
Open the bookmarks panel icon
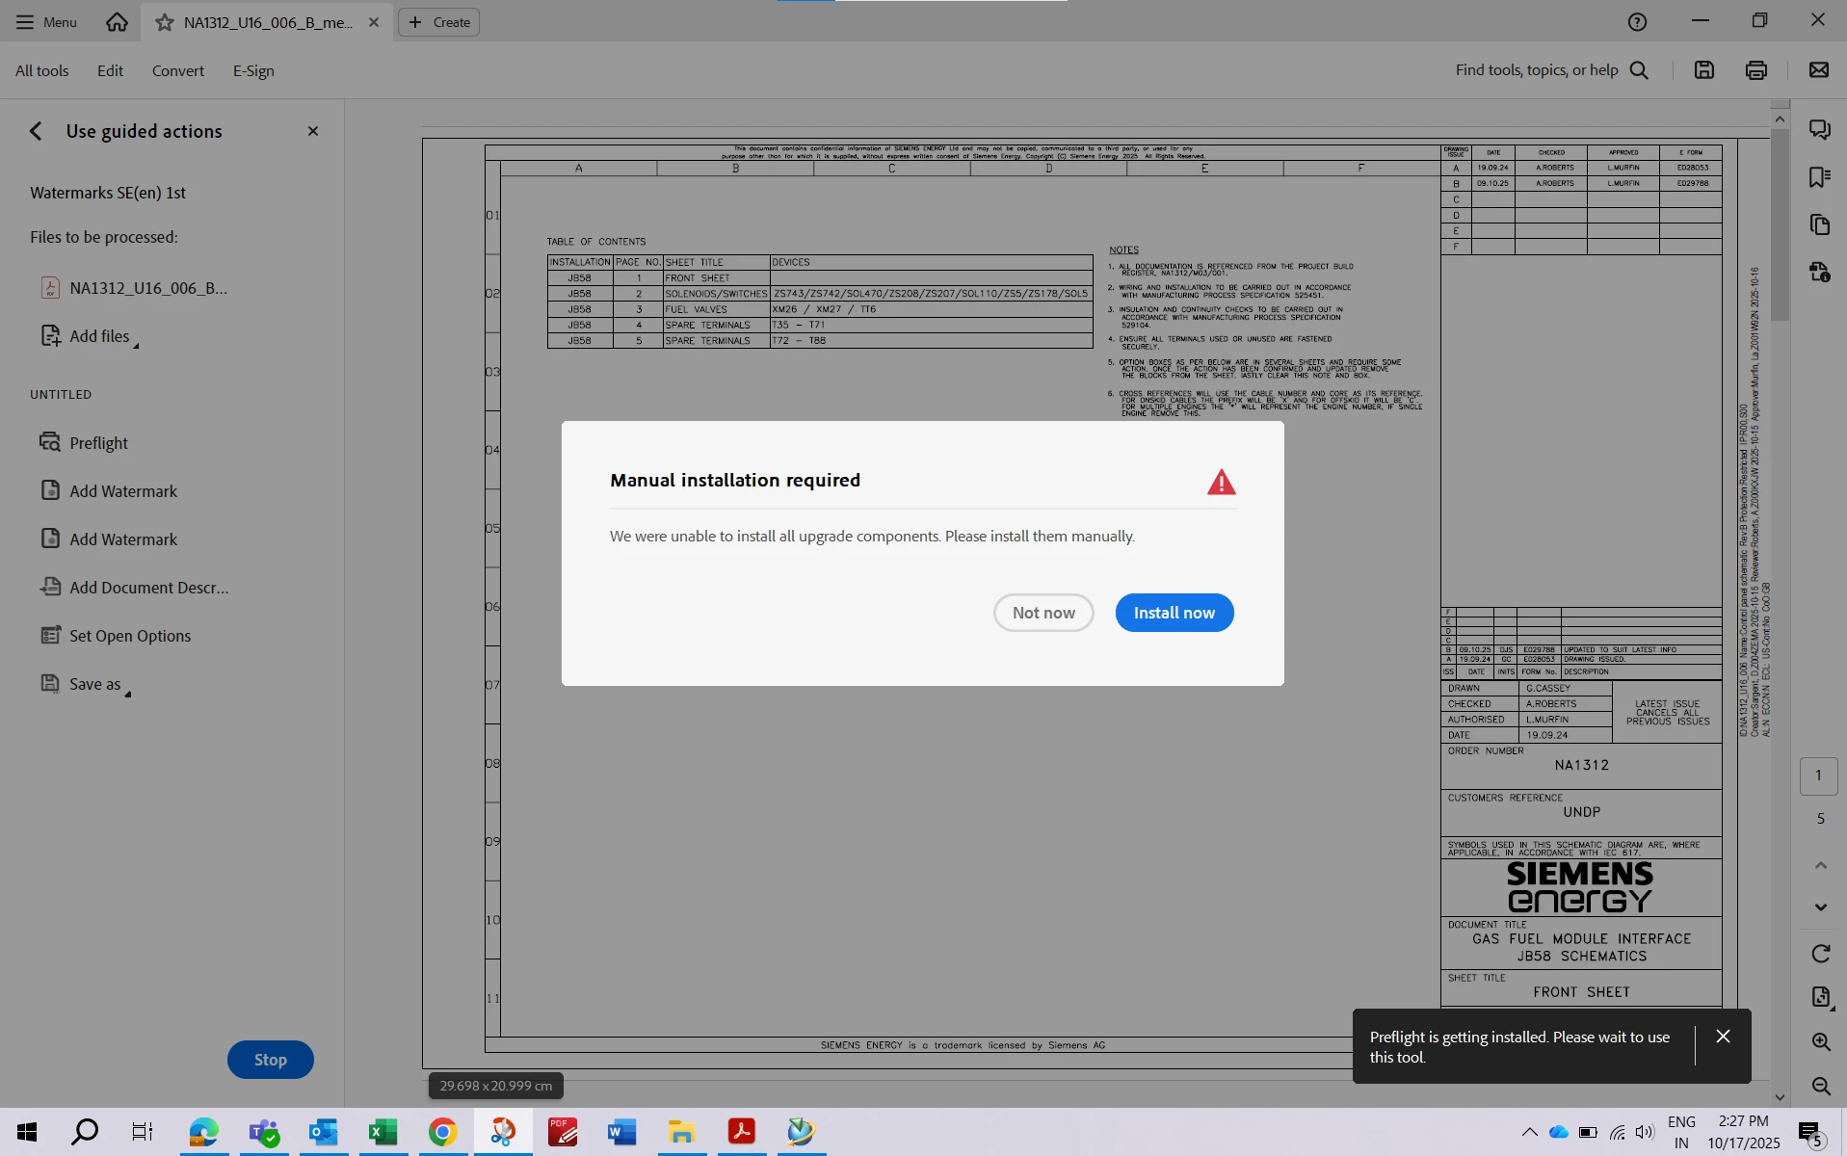1819,177
